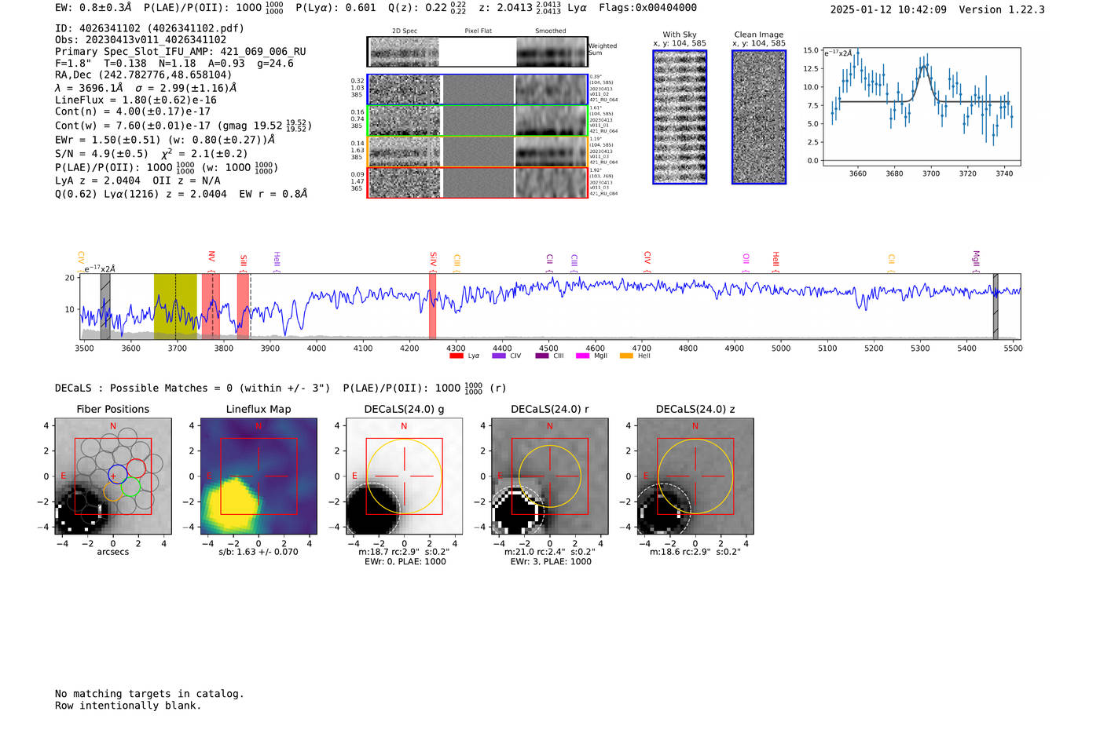This screenshot has height=748, width=1100.
Task: Click the Primary Spec_Slot_IFU_AMP text line
Action: (181, 52)
